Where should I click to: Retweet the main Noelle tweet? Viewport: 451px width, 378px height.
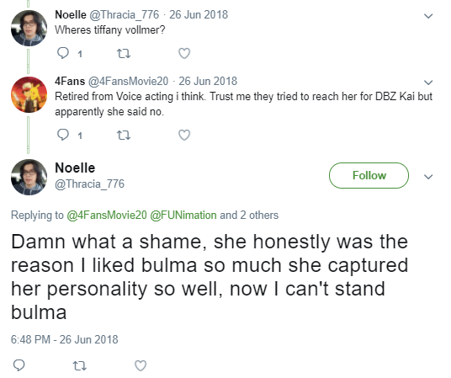[x=79, y=366]
